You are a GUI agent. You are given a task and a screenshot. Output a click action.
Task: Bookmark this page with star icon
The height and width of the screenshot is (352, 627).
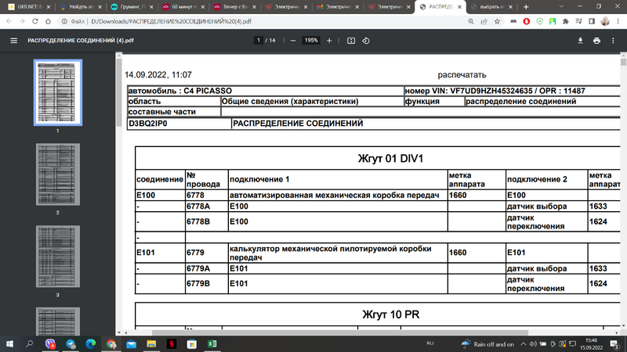(x=497, y=22)
